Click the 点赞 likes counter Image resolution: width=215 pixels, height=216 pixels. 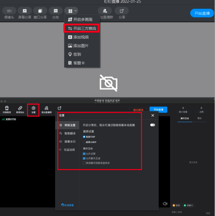coord(201,110)
